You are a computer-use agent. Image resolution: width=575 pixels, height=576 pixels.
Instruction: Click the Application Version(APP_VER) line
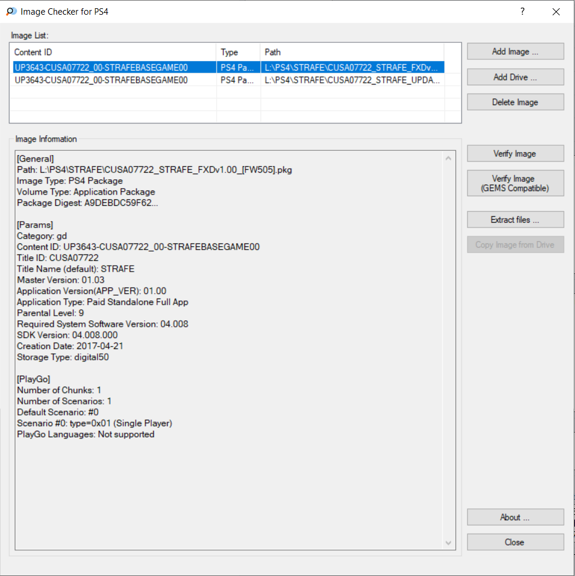point(92,291)
